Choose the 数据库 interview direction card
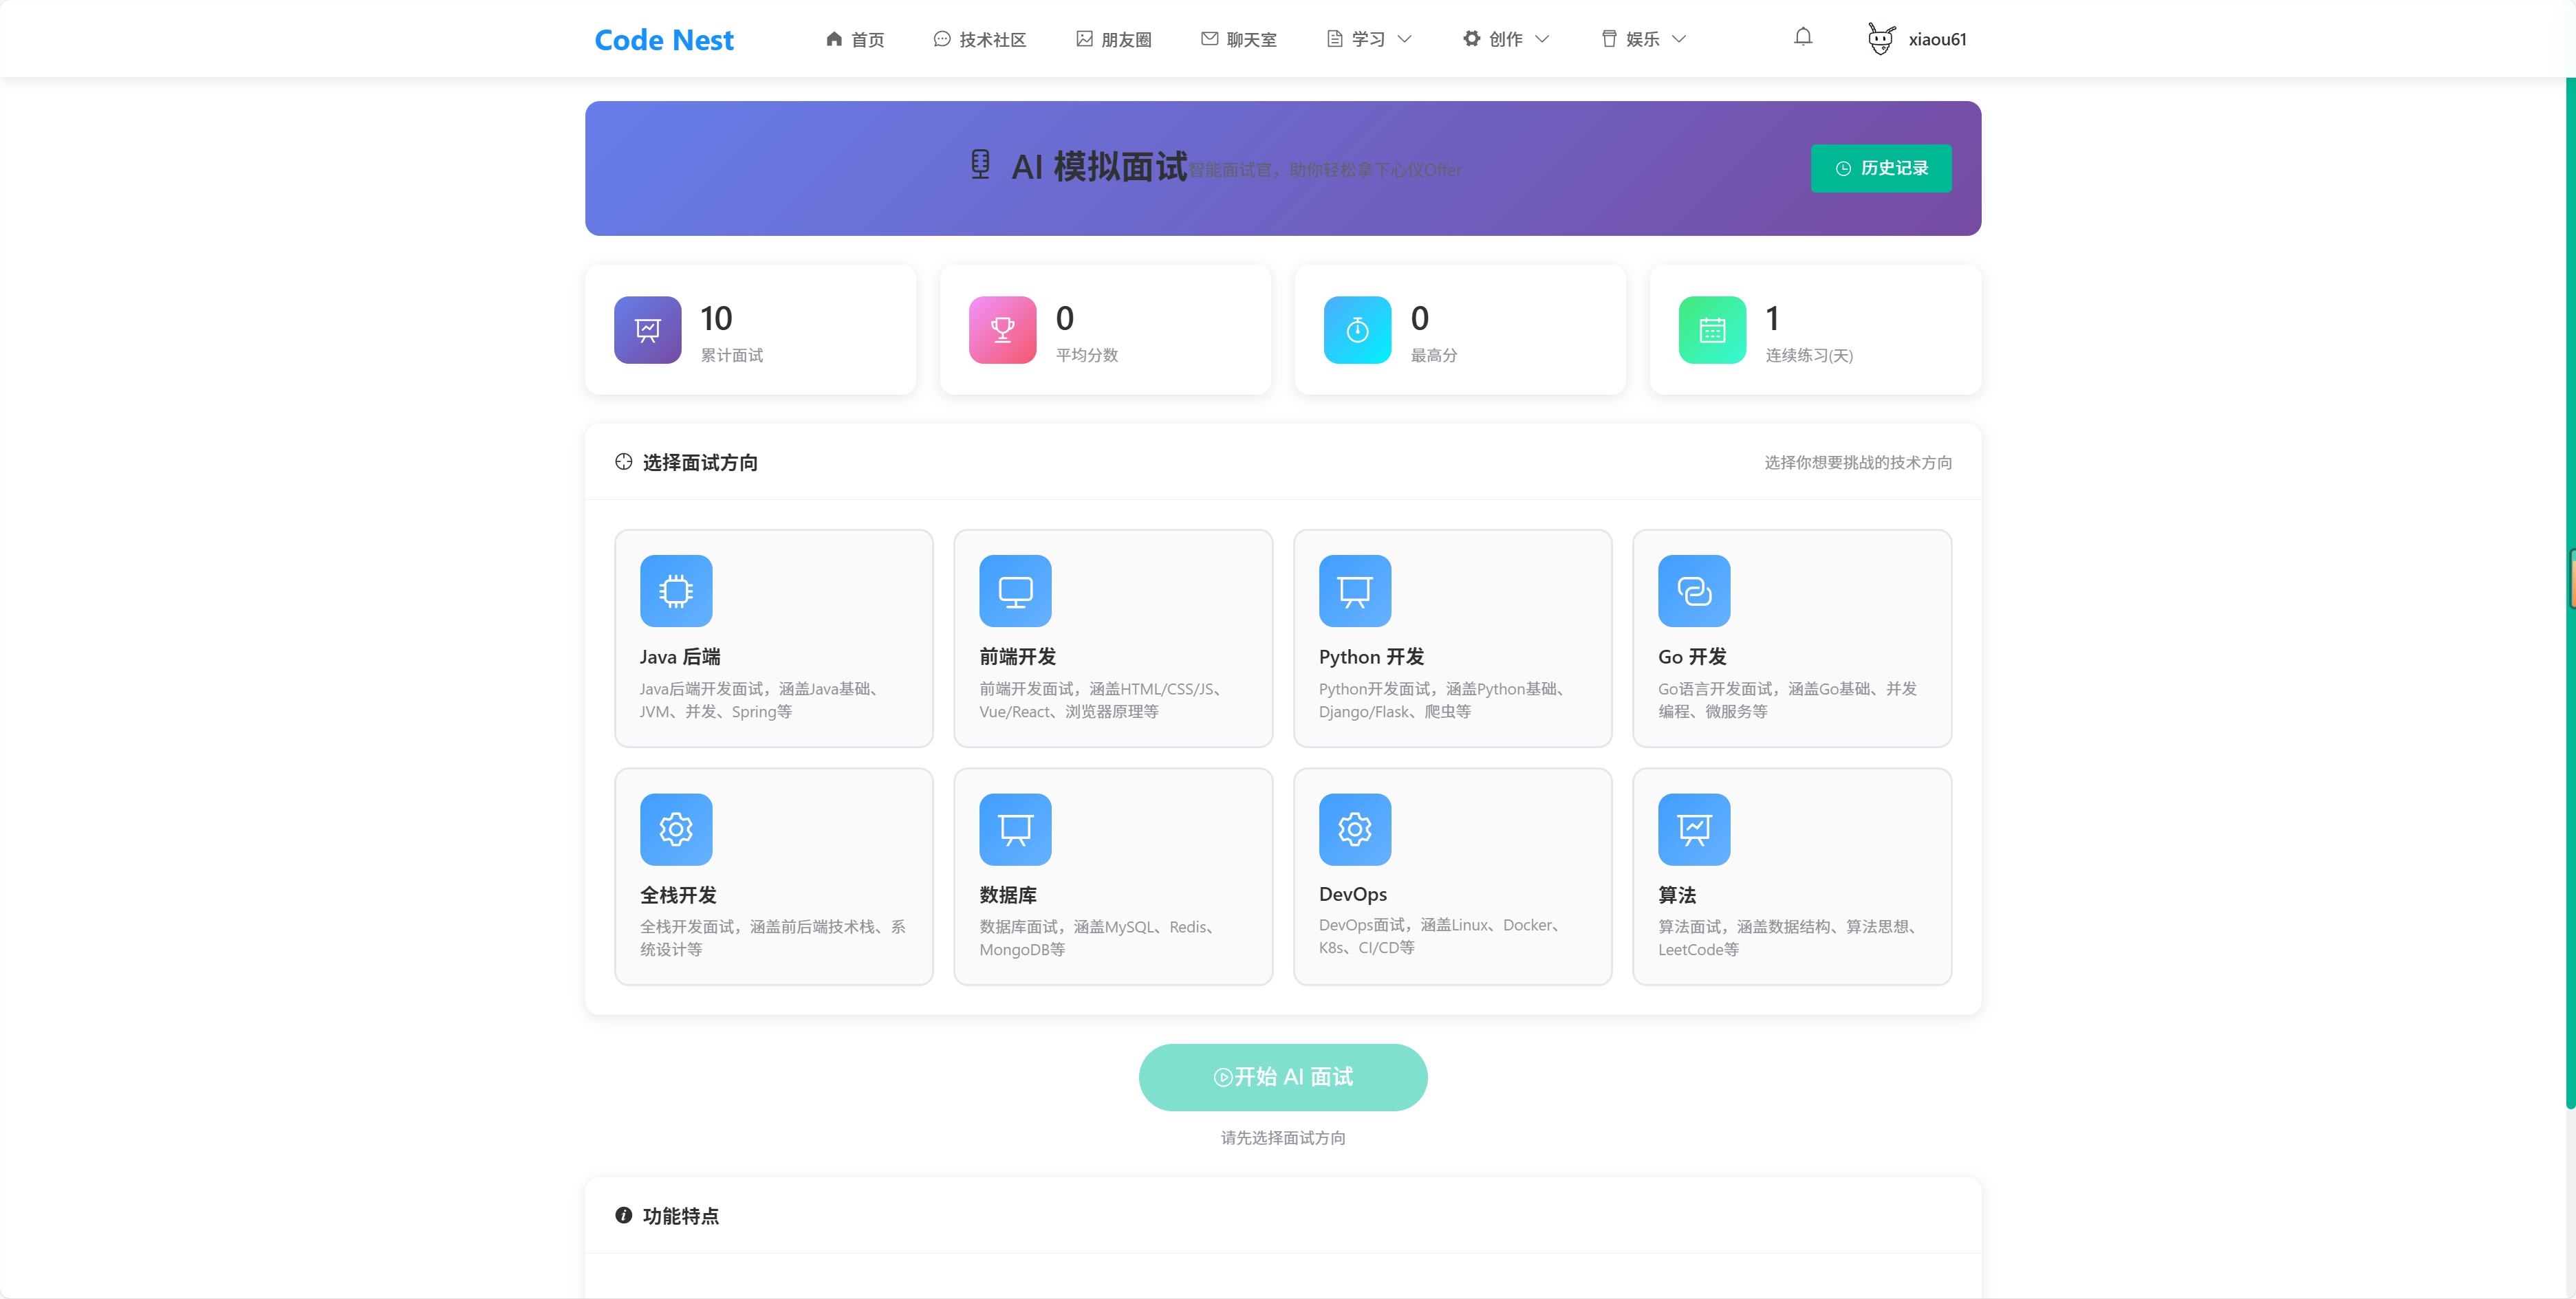 point(1112,876)
